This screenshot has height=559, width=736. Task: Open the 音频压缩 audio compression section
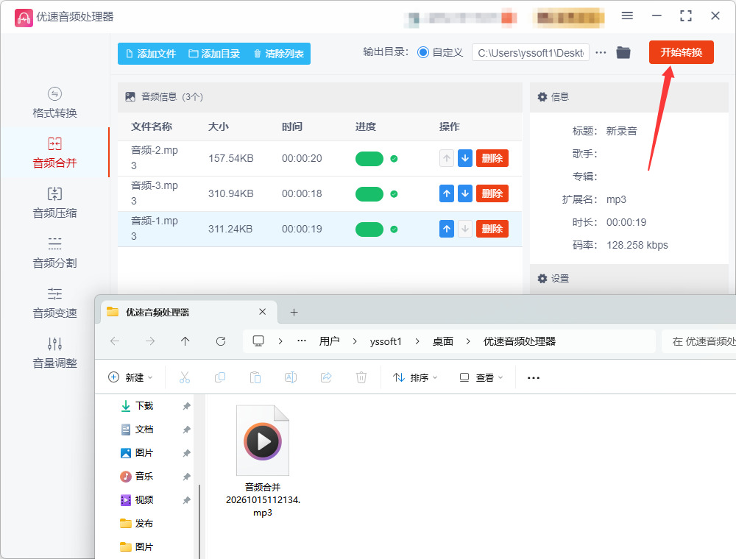(54, 203)
